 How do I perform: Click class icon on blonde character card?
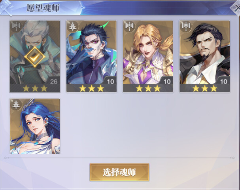click(x=129, y=26)
